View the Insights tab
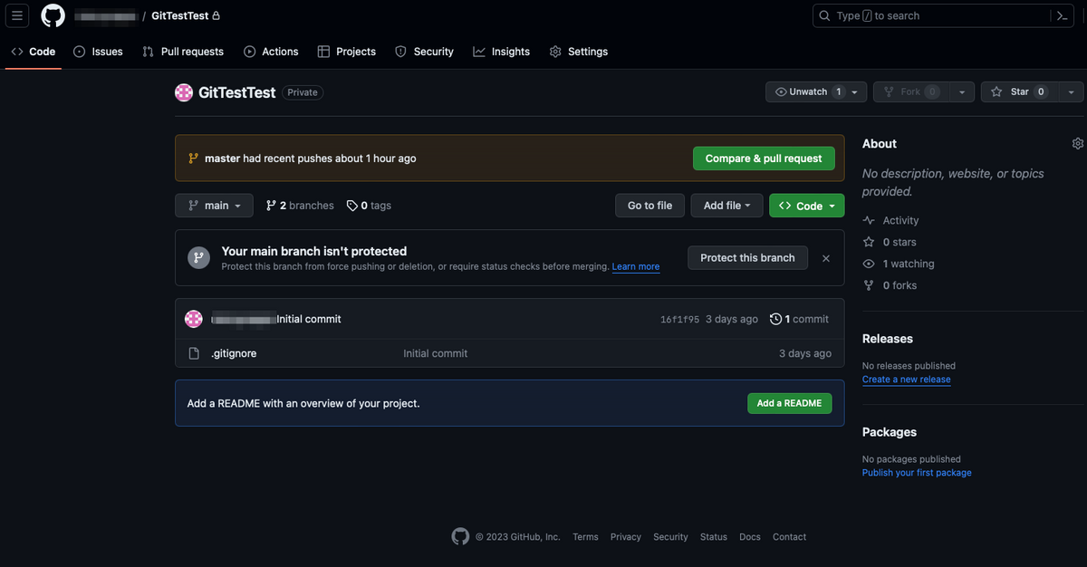Image resolution: width=1087 pixels, height=567 pixels. 502,52
